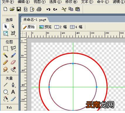Select the Knife tool

13,99
